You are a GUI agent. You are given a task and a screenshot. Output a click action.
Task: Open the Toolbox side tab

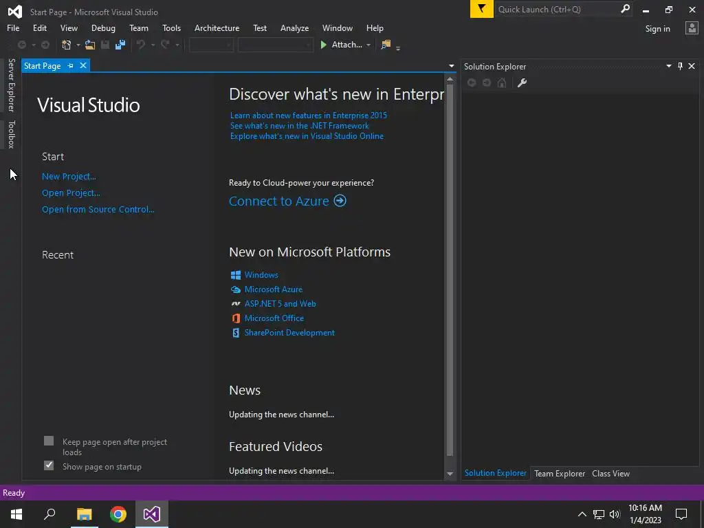tap(11, 134)
